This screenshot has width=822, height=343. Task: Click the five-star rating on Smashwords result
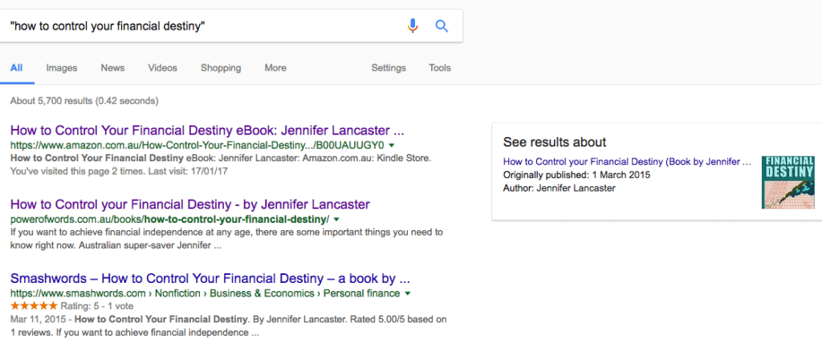tap(34, 306)
